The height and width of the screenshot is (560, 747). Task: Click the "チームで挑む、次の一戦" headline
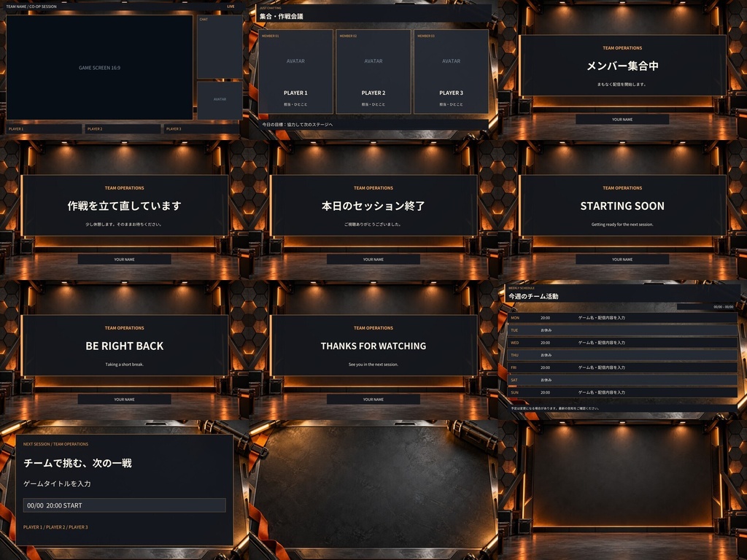point(77,463)
